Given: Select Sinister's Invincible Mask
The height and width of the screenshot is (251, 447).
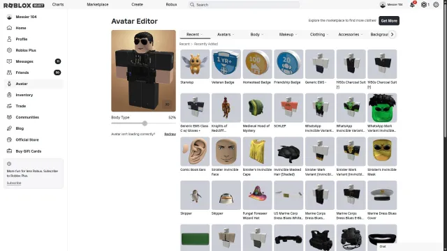Looking at the screenshot, I should pos(382,151).
